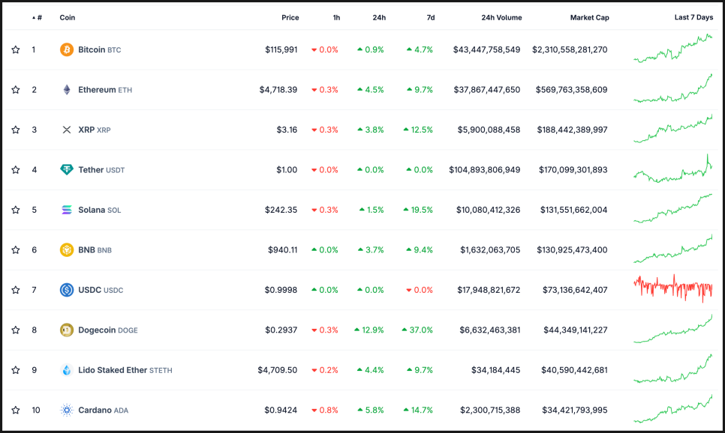Sort by the Market Cap column

[589, 17]
